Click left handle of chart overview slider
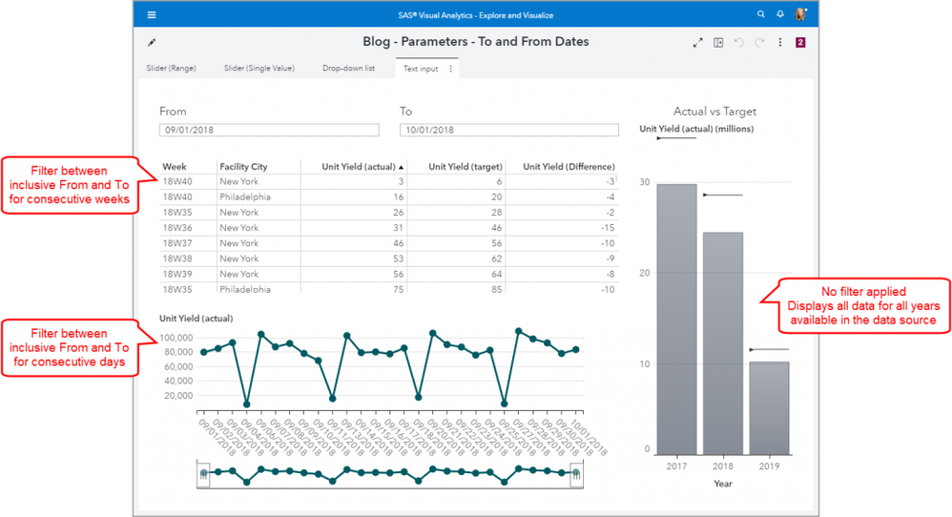 point(202,473)
